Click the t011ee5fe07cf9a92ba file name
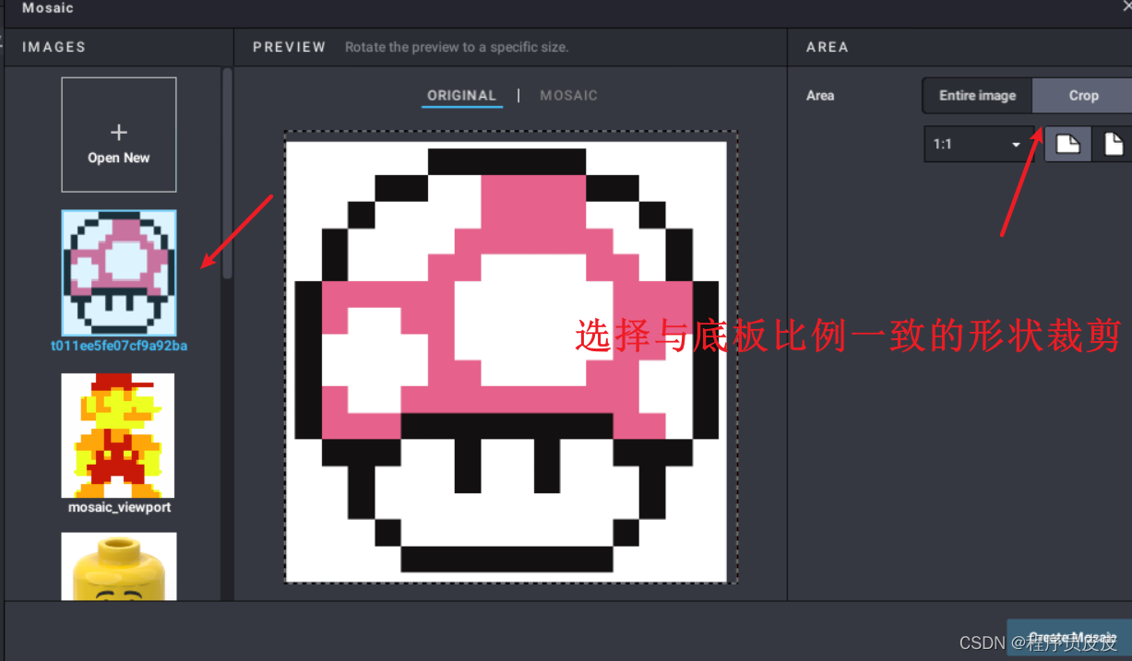This screenshot has width=1132, height=661. click(119, 347)
